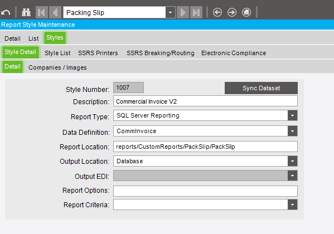This screenshot has height=234, width=334.
Task: Click the Description field Commercial Invoice V2
Action: [205, 101]
